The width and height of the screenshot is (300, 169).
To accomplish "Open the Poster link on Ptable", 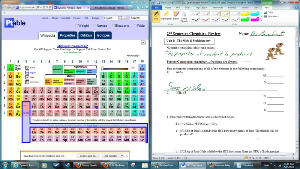I will [77, 18].
